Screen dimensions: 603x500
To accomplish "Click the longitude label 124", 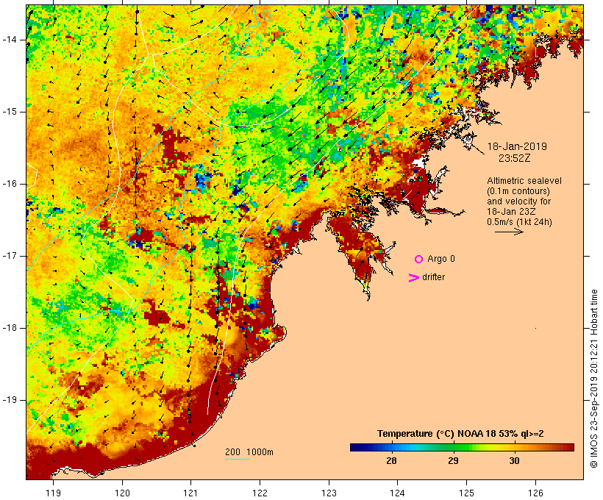I will [398, 493].
